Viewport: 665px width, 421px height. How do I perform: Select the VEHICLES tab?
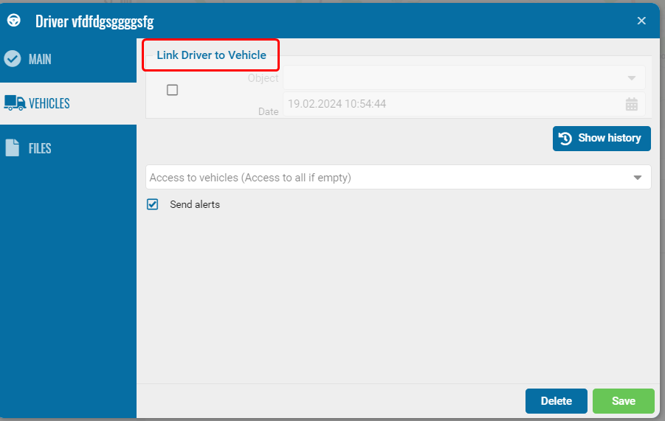49,103
